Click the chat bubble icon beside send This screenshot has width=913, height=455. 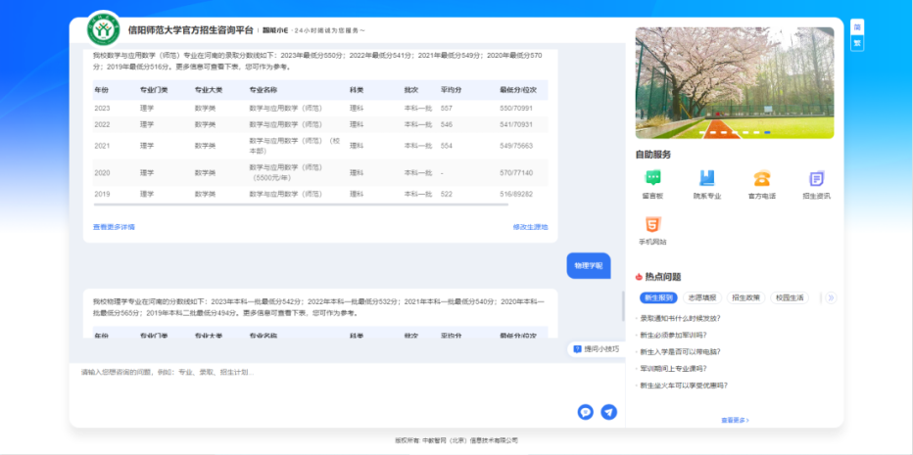click(585, 412)
